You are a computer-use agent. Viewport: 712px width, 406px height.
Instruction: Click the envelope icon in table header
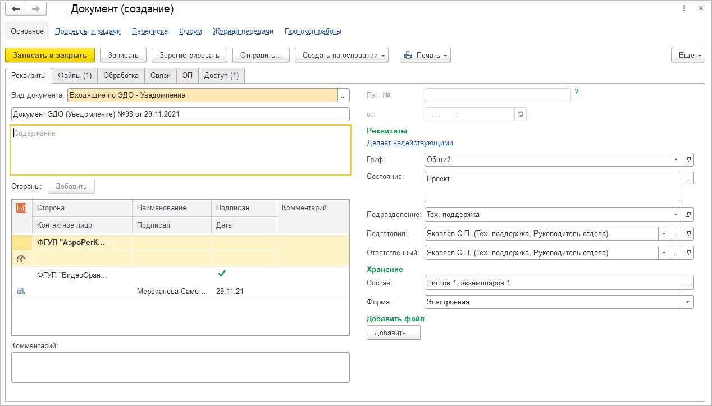pyautogui.click(x=21, y=207)
